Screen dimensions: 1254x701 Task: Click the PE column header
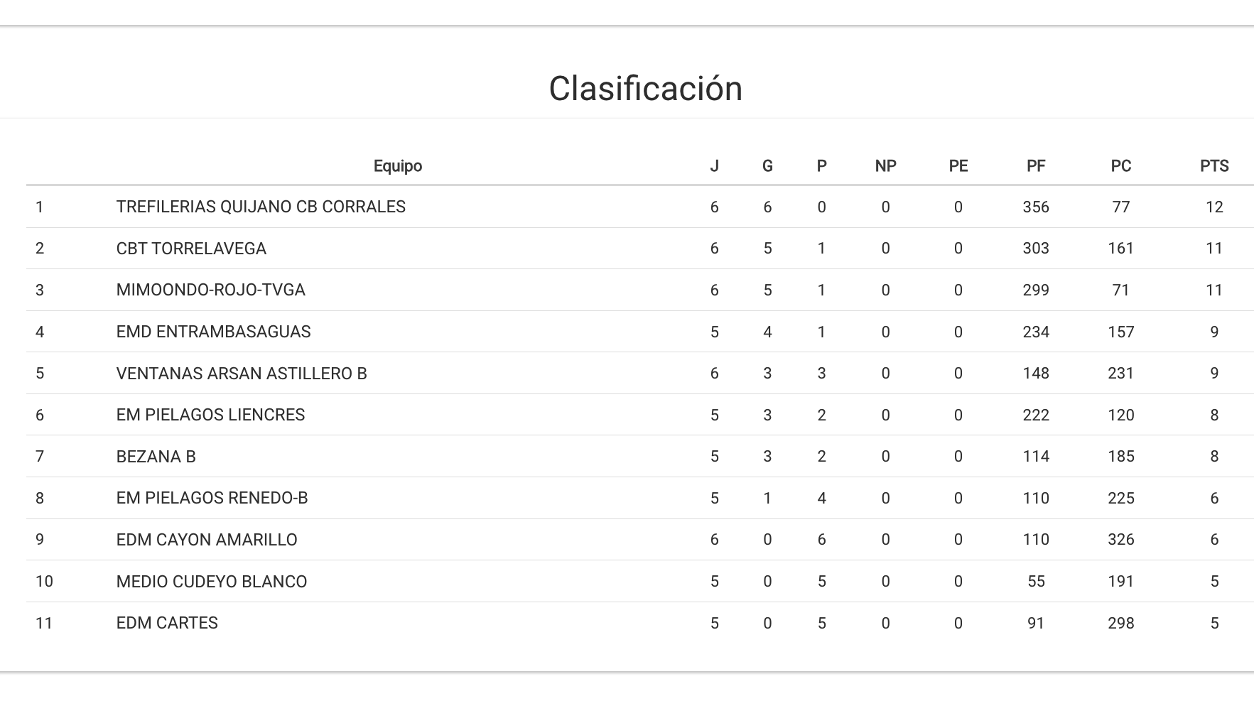pyautogui.click(x=958, y=166)
